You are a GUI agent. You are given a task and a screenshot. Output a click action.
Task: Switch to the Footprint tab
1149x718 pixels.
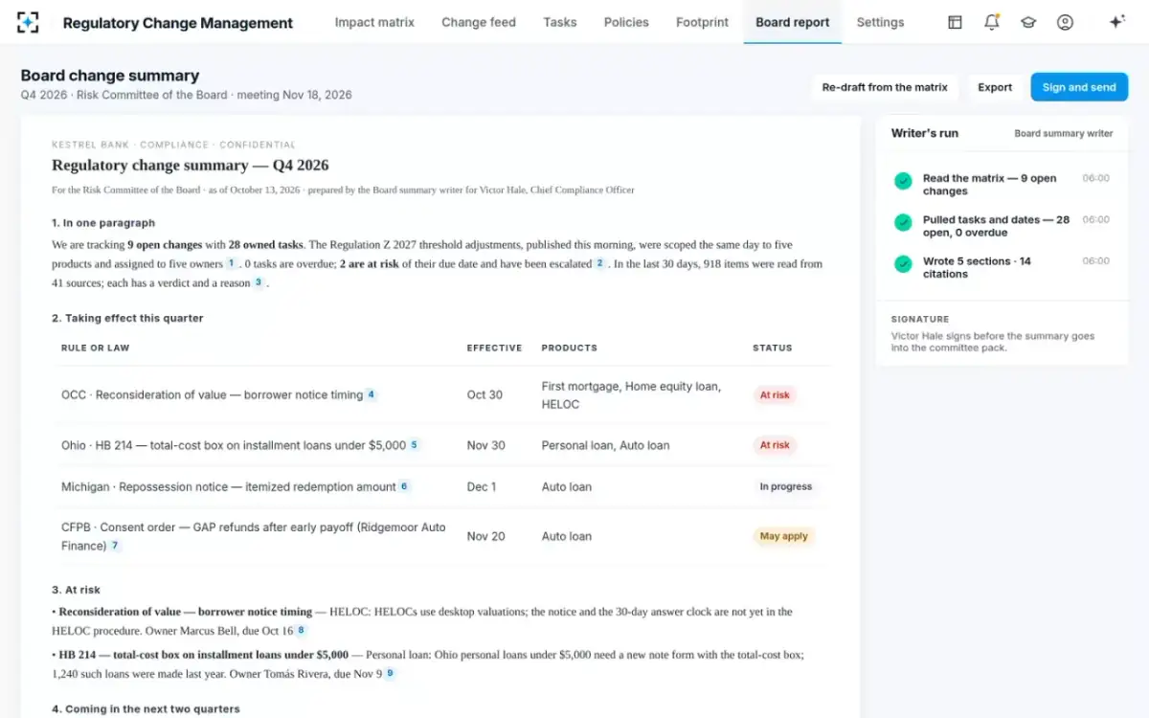coord(702,22)
